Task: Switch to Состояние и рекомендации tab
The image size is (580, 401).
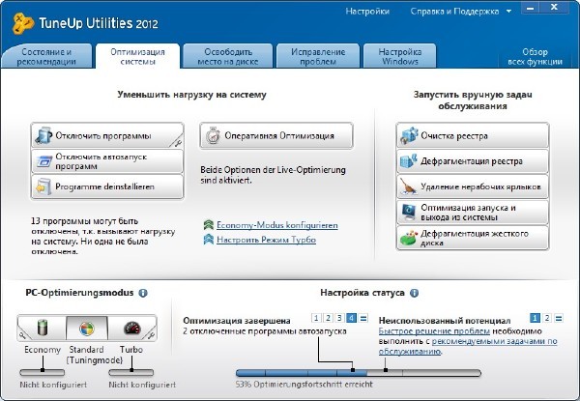Action: tap(46, 56)
